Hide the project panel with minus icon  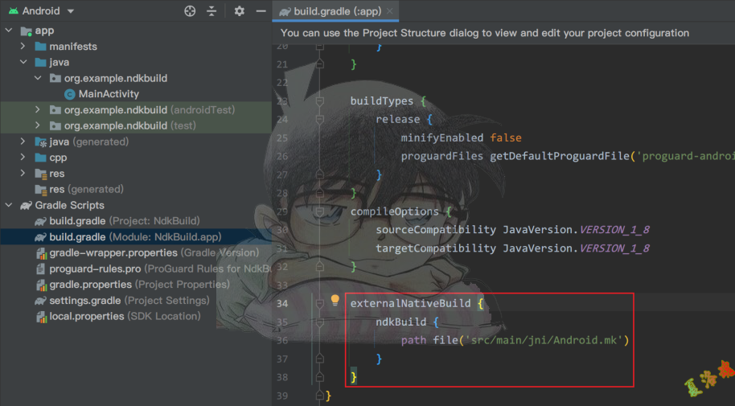(x=261, y=10)
